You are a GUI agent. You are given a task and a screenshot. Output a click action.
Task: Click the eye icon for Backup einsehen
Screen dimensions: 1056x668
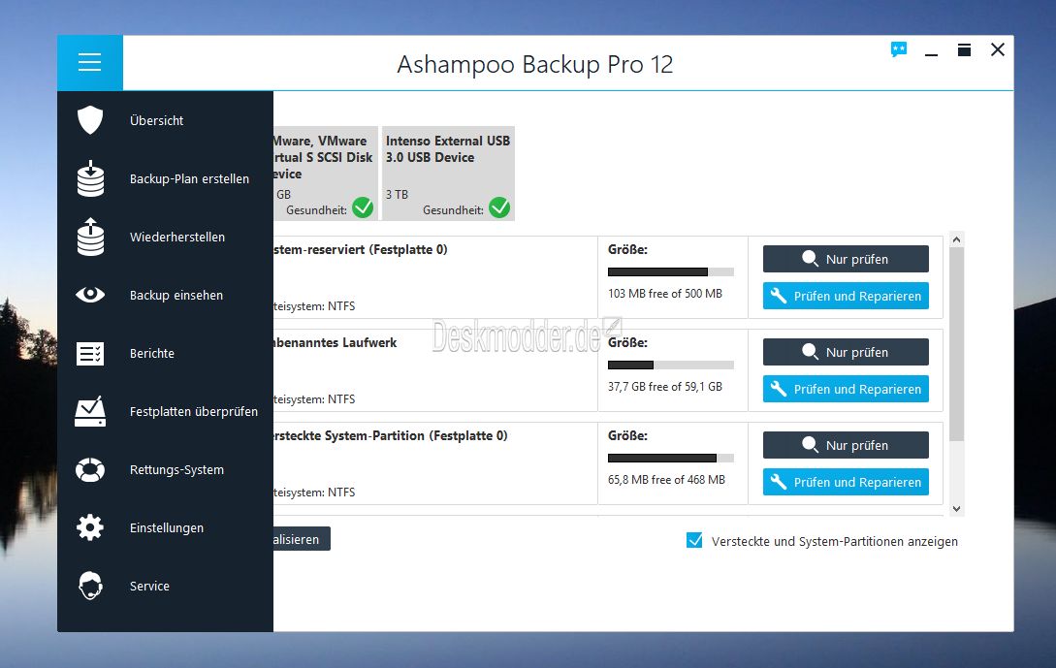pos(90,295)
